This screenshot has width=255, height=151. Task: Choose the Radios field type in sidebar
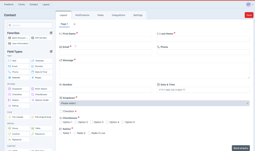18,100
